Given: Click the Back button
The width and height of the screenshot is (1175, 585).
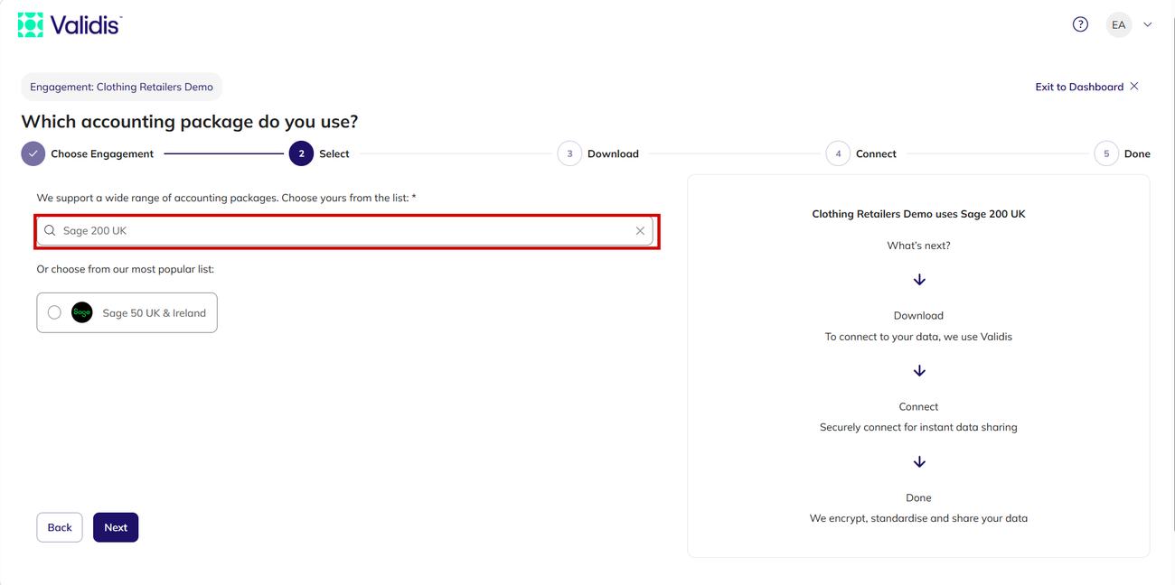Looking at the screenshot, I should pyautogui.click(x=60, y=527).
